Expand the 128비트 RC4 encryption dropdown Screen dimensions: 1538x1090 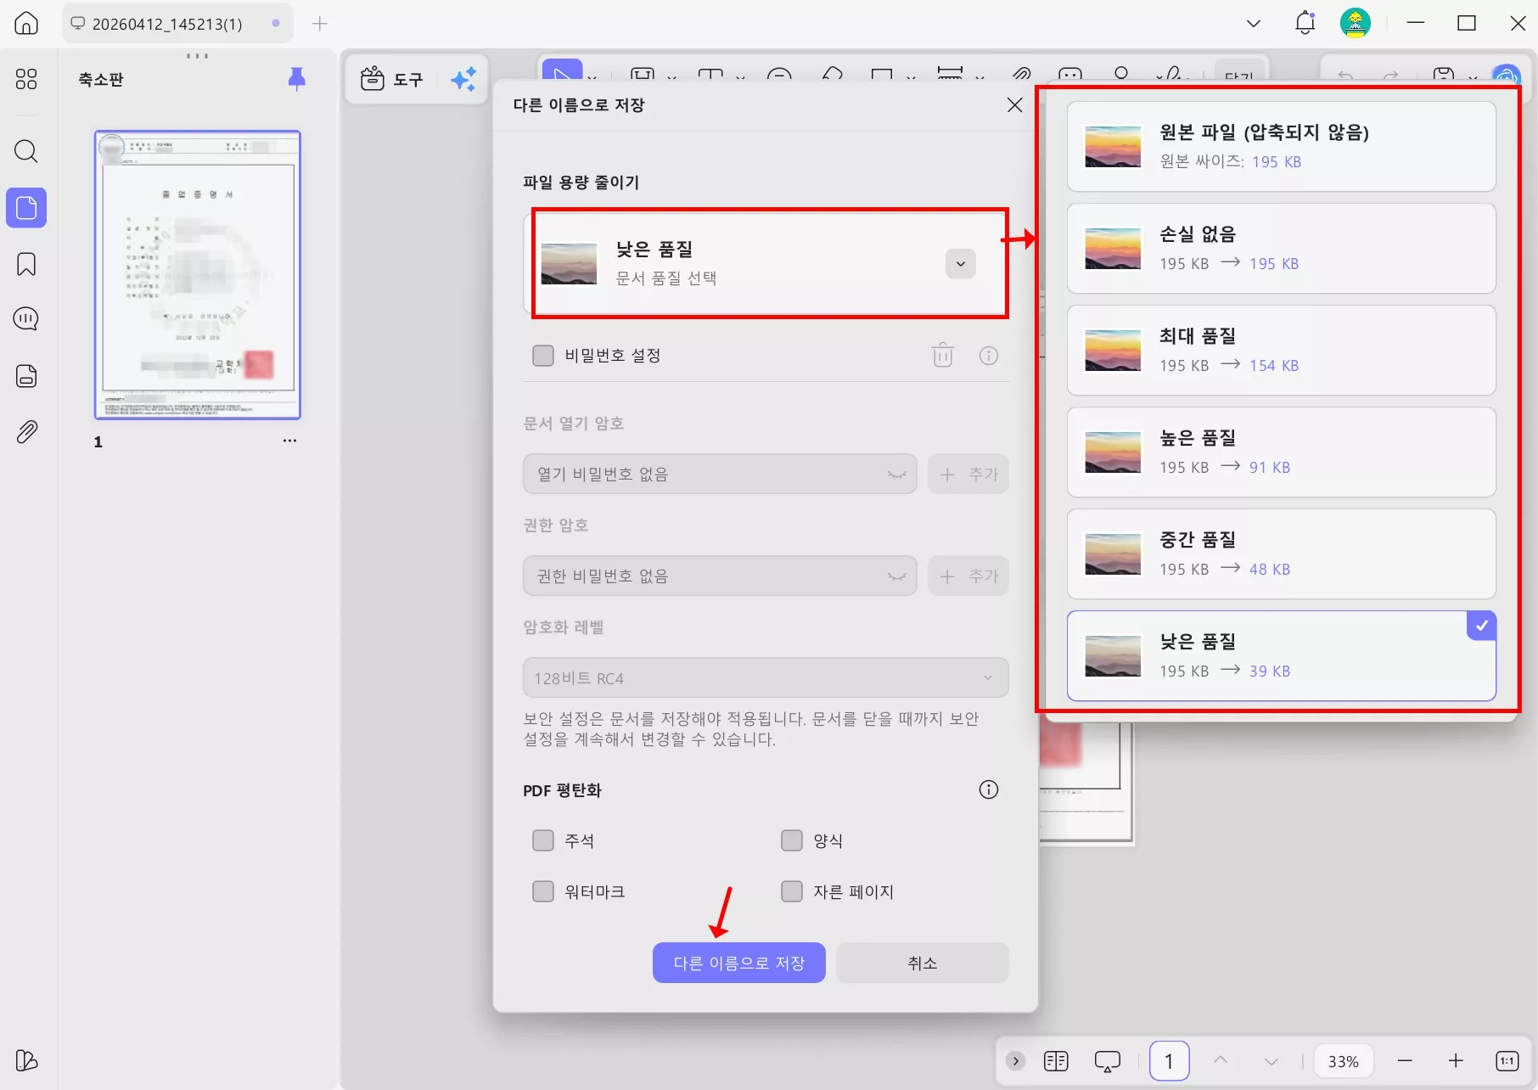987,677
